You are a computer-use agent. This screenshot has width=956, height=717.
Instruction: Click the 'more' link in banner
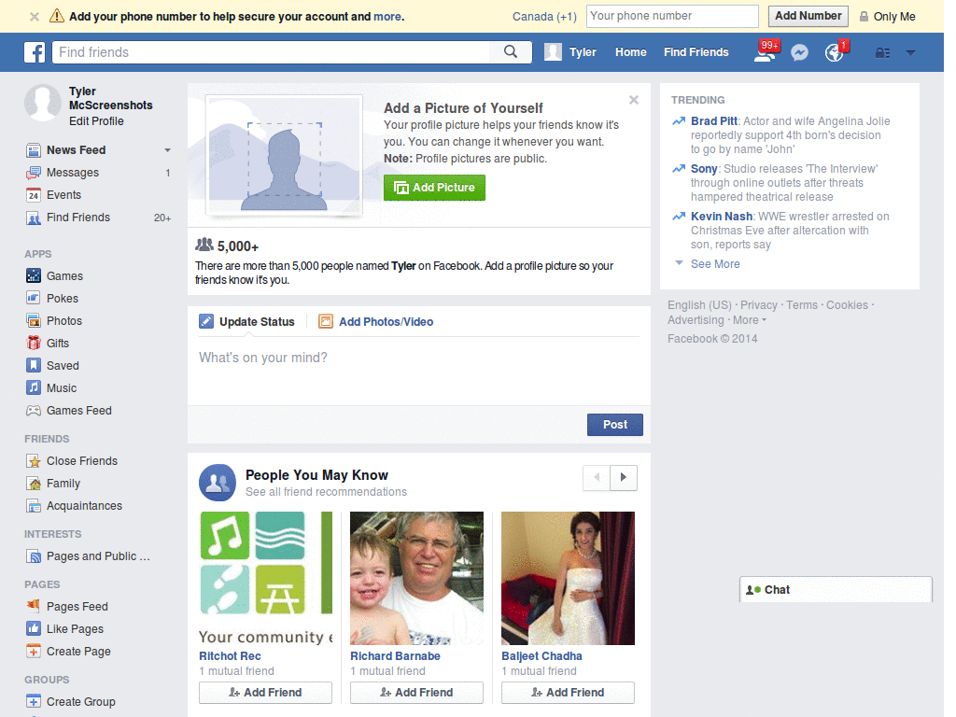(387, 17)
